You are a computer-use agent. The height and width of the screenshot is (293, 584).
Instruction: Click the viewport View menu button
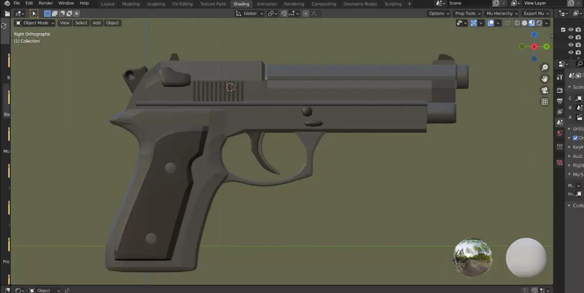pyautogui.click(x=65, y=23)
